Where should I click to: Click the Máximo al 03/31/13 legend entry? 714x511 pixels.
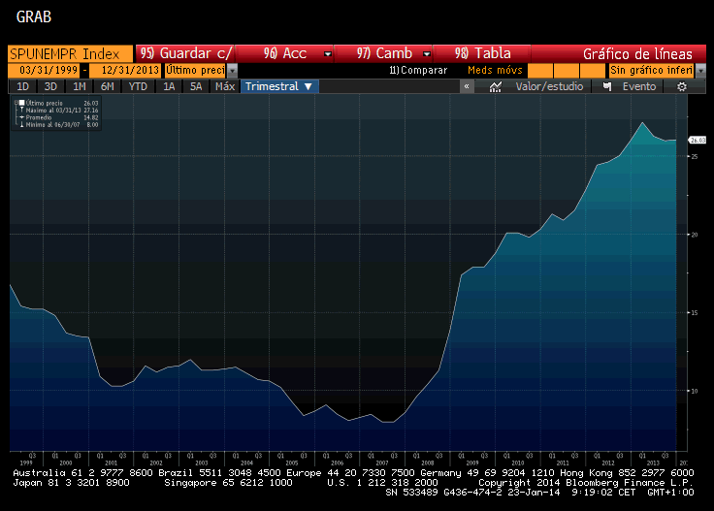coord(57,111)
